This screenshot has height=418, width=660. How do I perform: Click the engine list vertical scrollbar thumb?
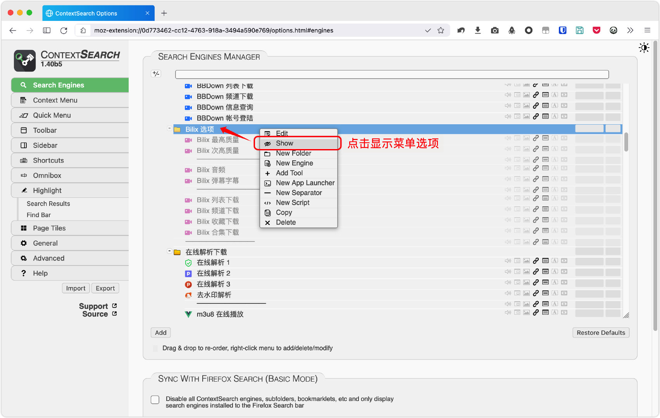(x=626, y=142)
